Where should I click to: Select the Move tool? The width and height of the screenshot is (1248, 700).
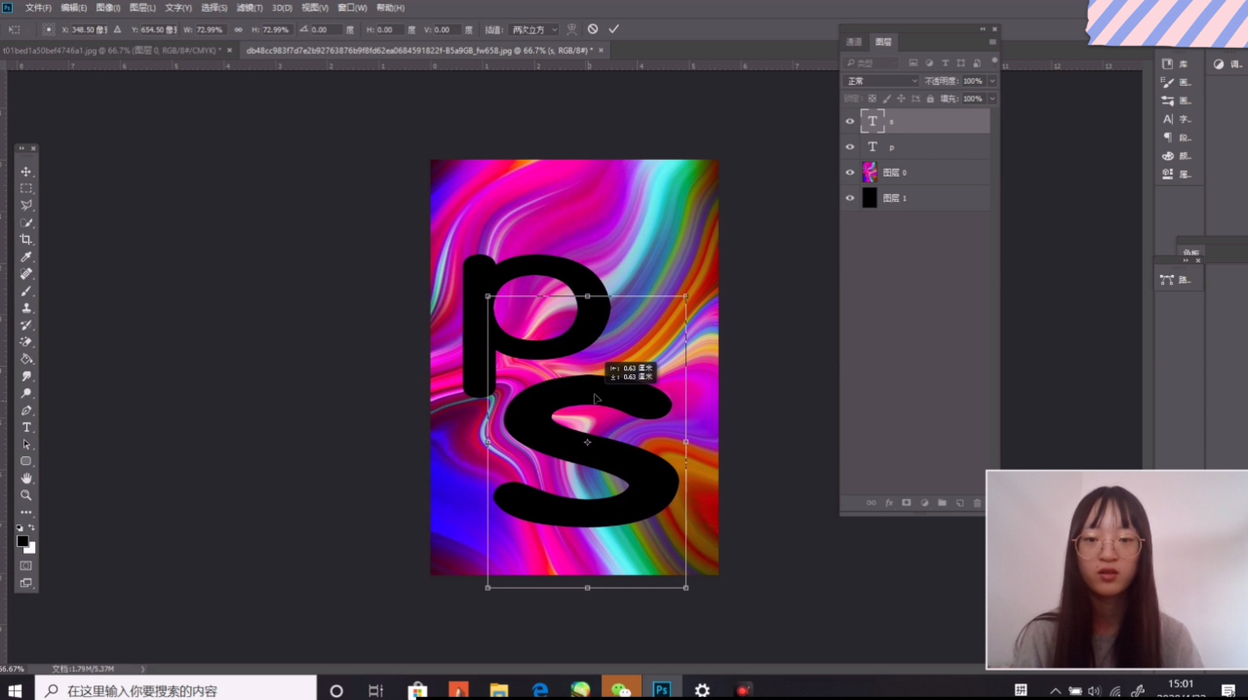(26, 172)
